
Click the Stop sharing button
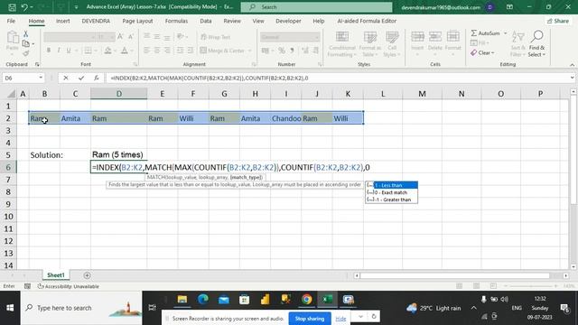pyautogui.click(x=310, y=319)
